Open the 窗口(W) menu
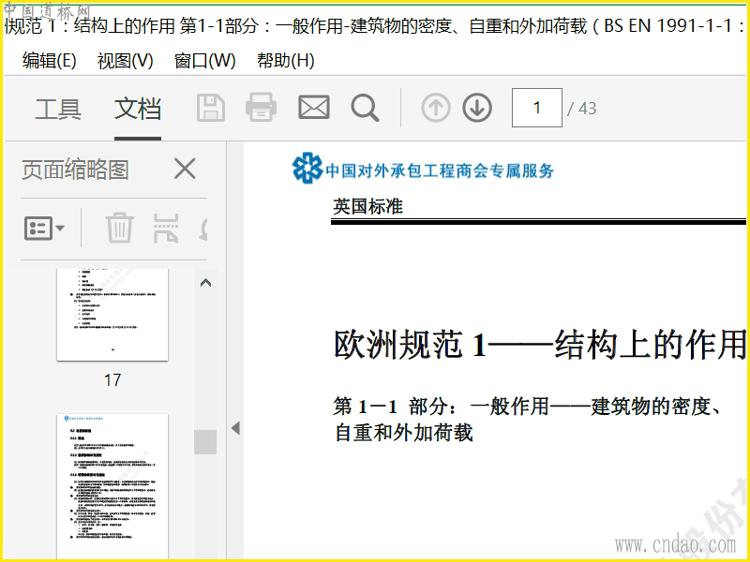 pos(204,61)
